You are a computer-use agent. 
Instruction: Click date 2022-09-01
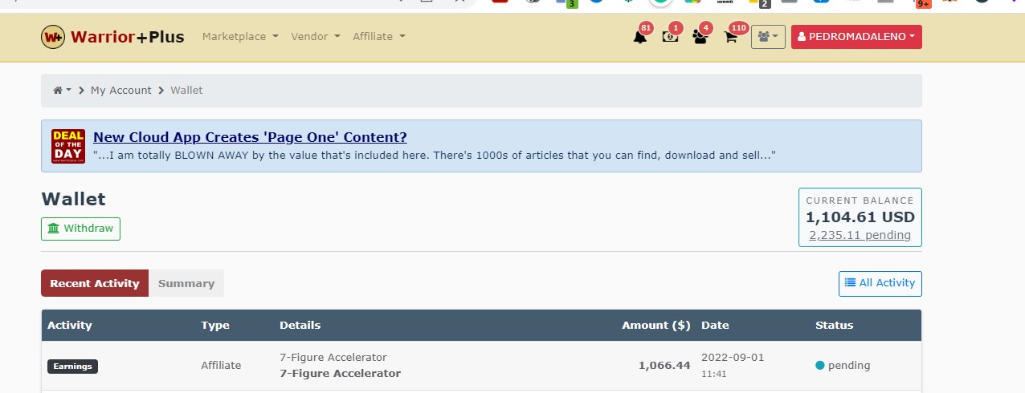[x=731, y=357]
